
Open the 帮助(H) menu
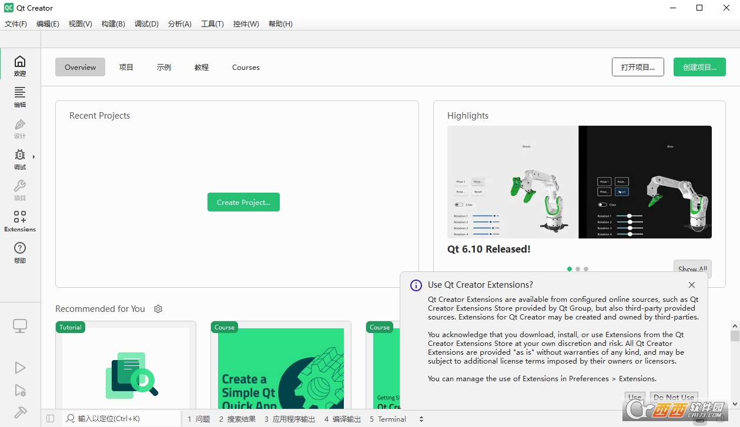pos(280,24)
